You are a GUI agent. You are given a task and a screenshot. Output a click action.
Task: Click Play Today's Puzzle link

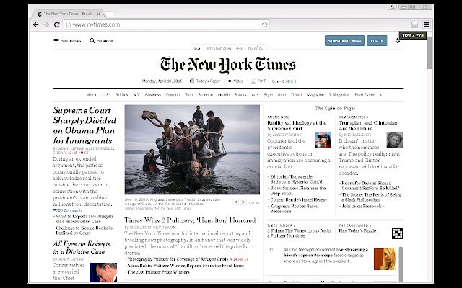pos(357,230)
